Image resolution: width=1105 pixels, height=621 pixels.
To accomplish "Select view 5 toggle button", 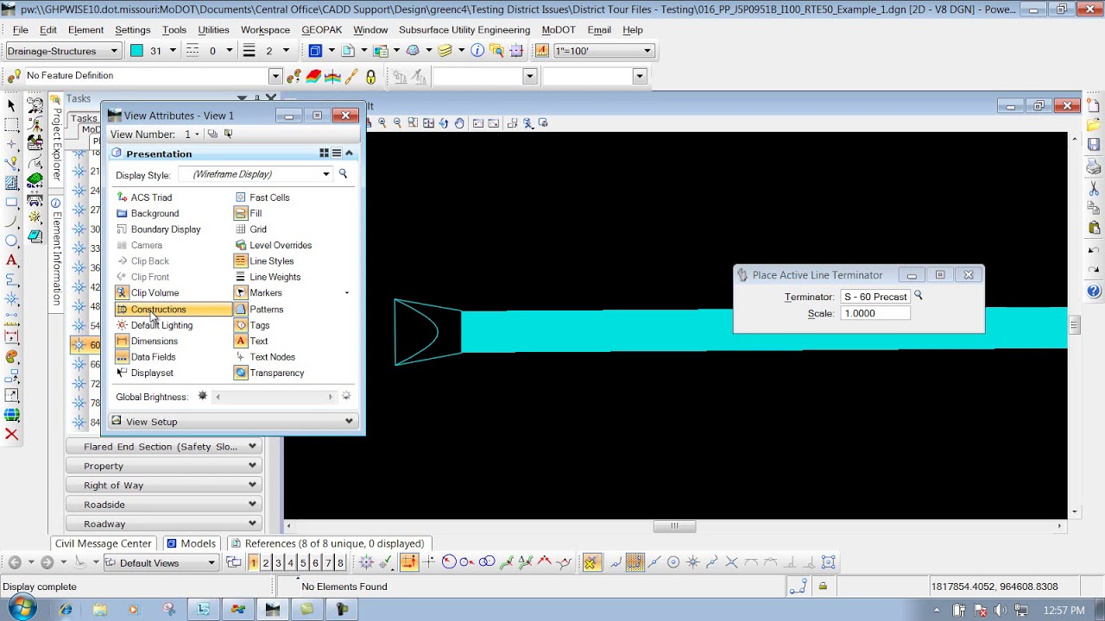I will [x=303, y=563].
